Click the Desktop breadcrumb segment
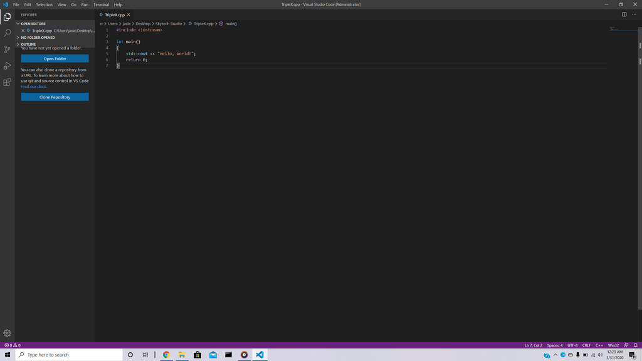This screenshot has height=361, width=642. pyautogui.click(x=143, y=24)
